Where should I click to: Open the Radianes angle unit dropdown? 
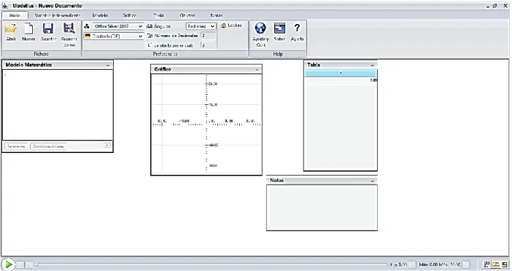(x=201, y=26)
